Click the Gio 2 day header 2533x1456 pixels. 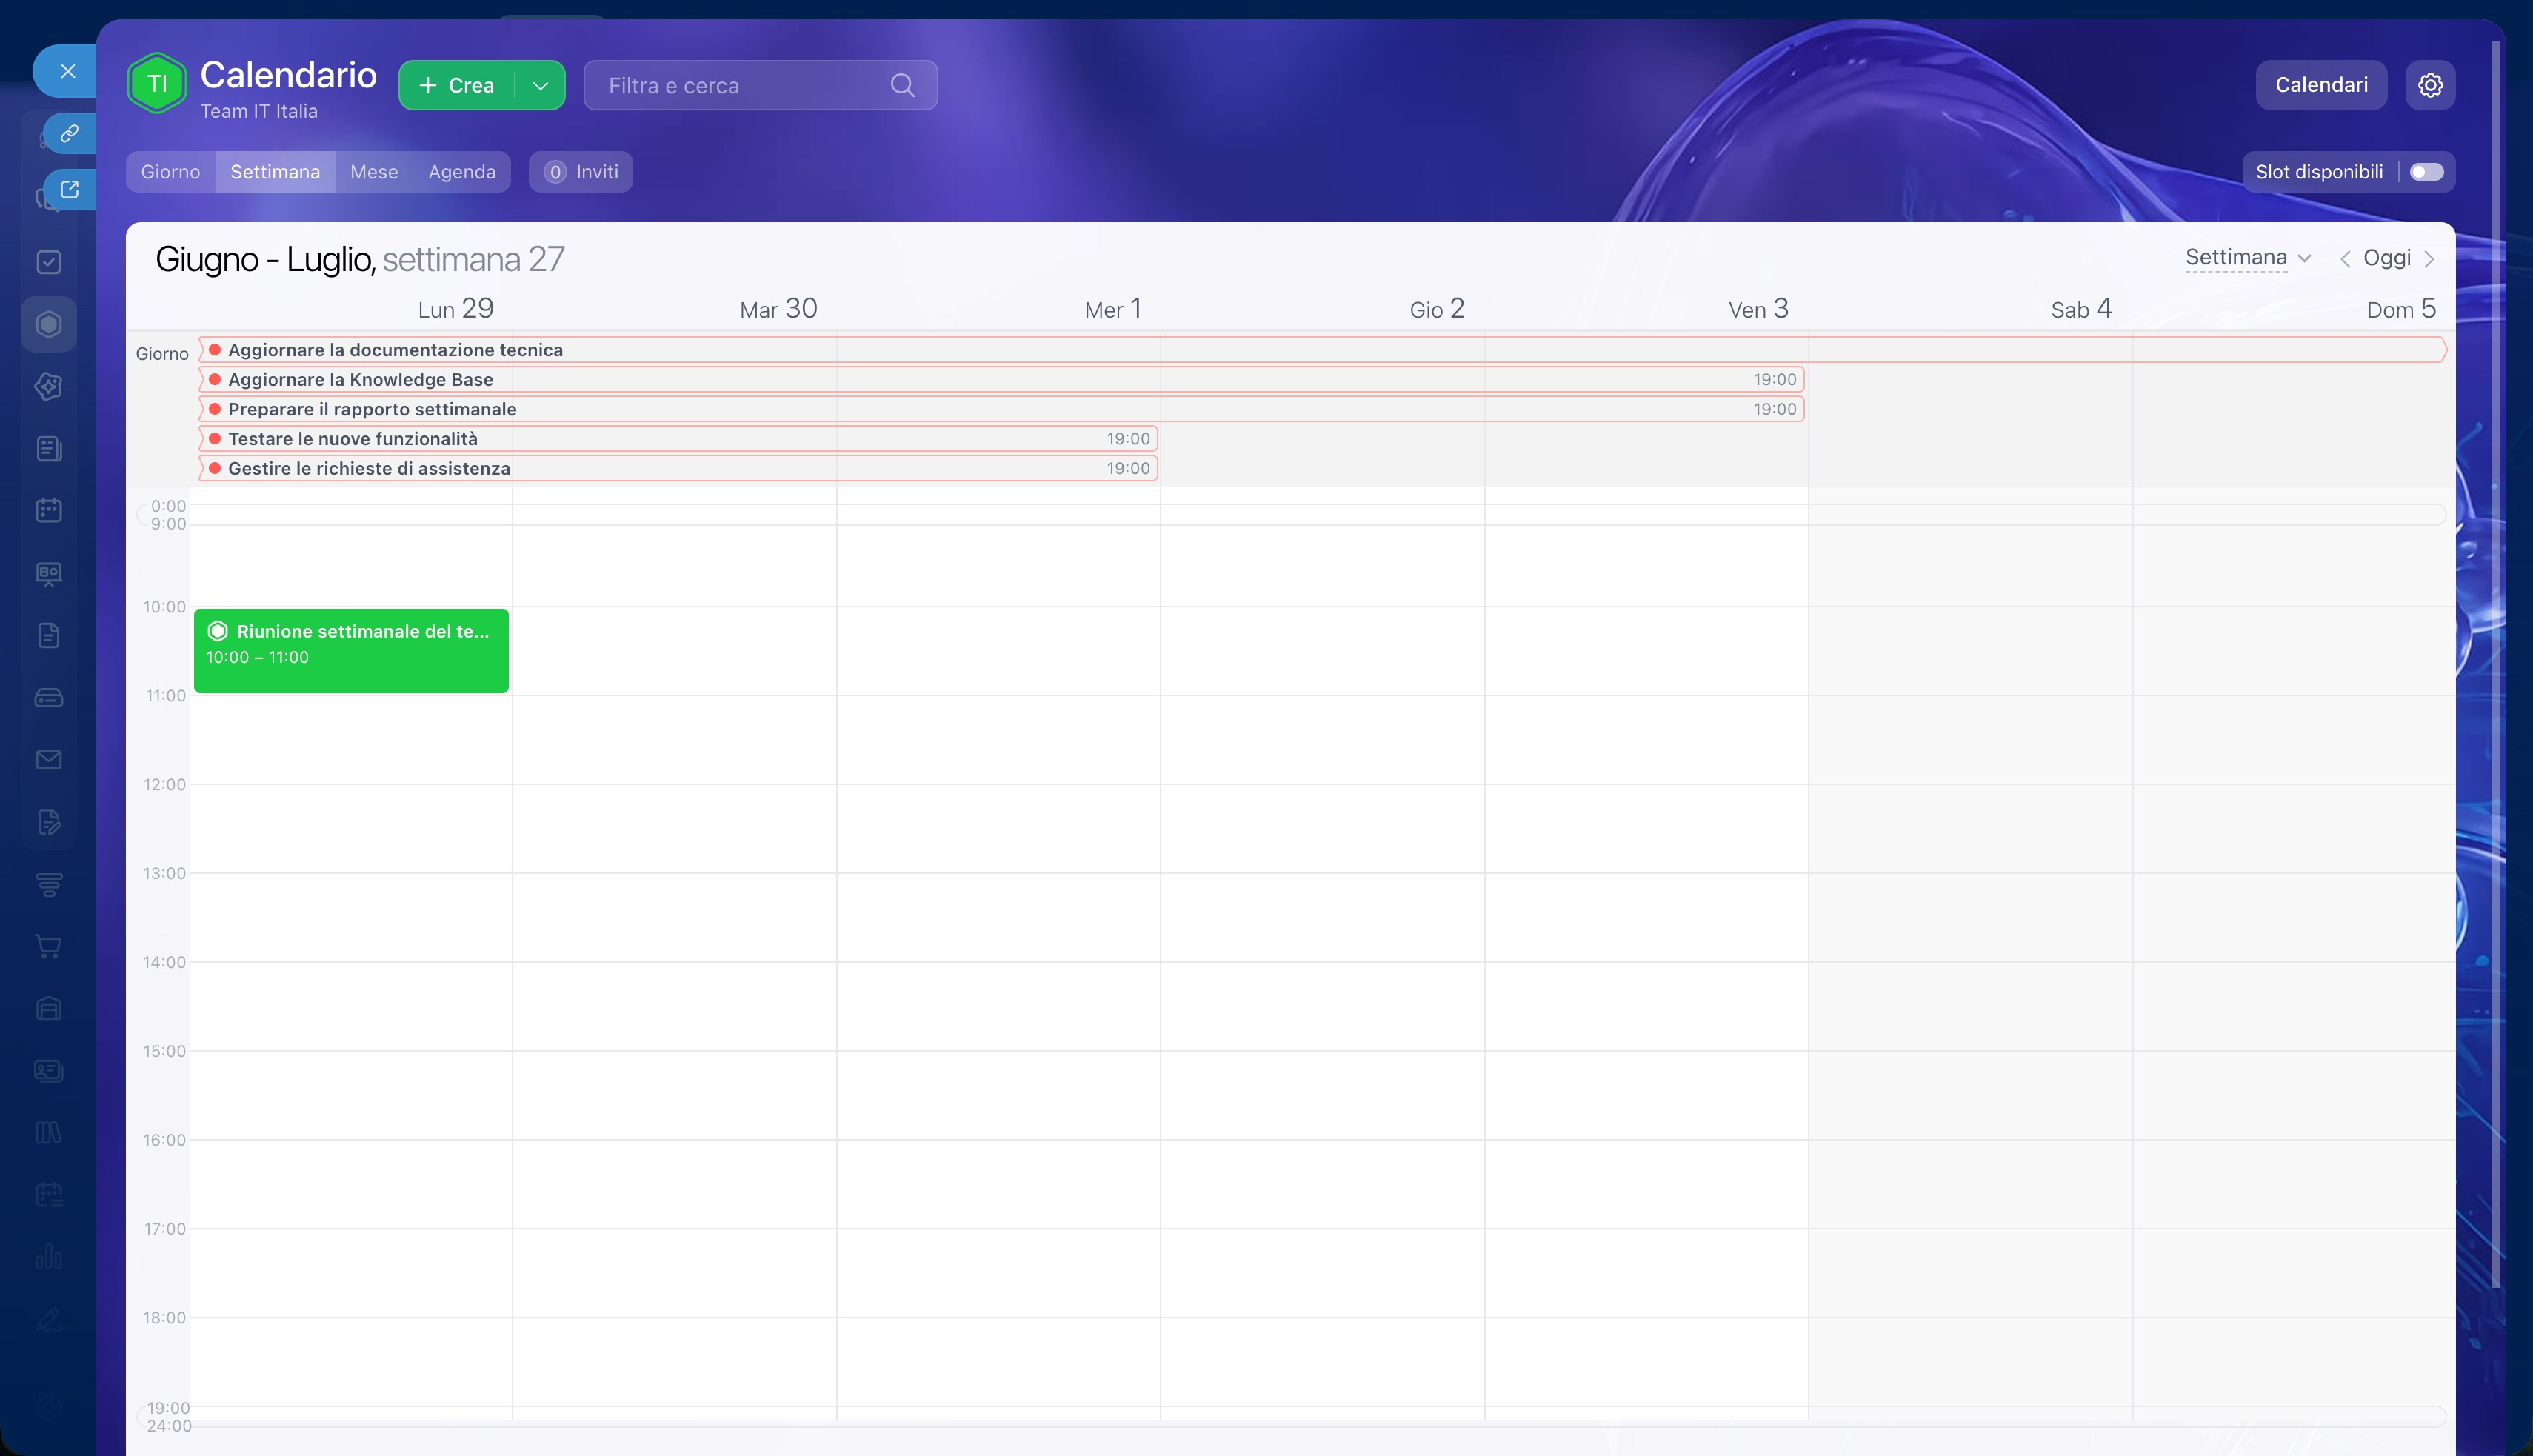tap(1437, 309)
